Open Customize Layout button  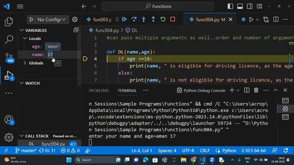[x=260, y=6]
